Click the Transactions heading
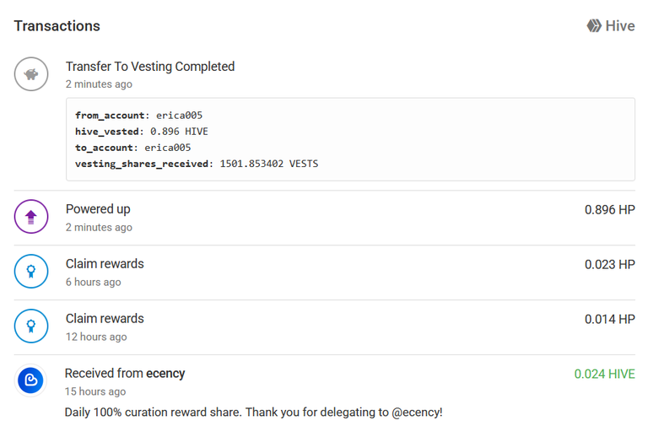The width and height of the screenshot is (648, 426). 57,26
